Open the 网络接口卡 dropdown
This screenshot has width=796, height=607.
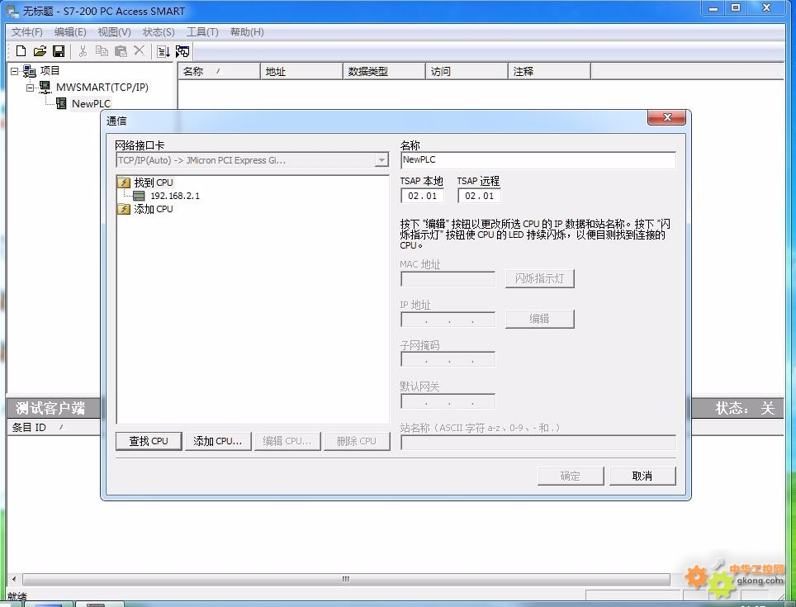coord(381,160)
